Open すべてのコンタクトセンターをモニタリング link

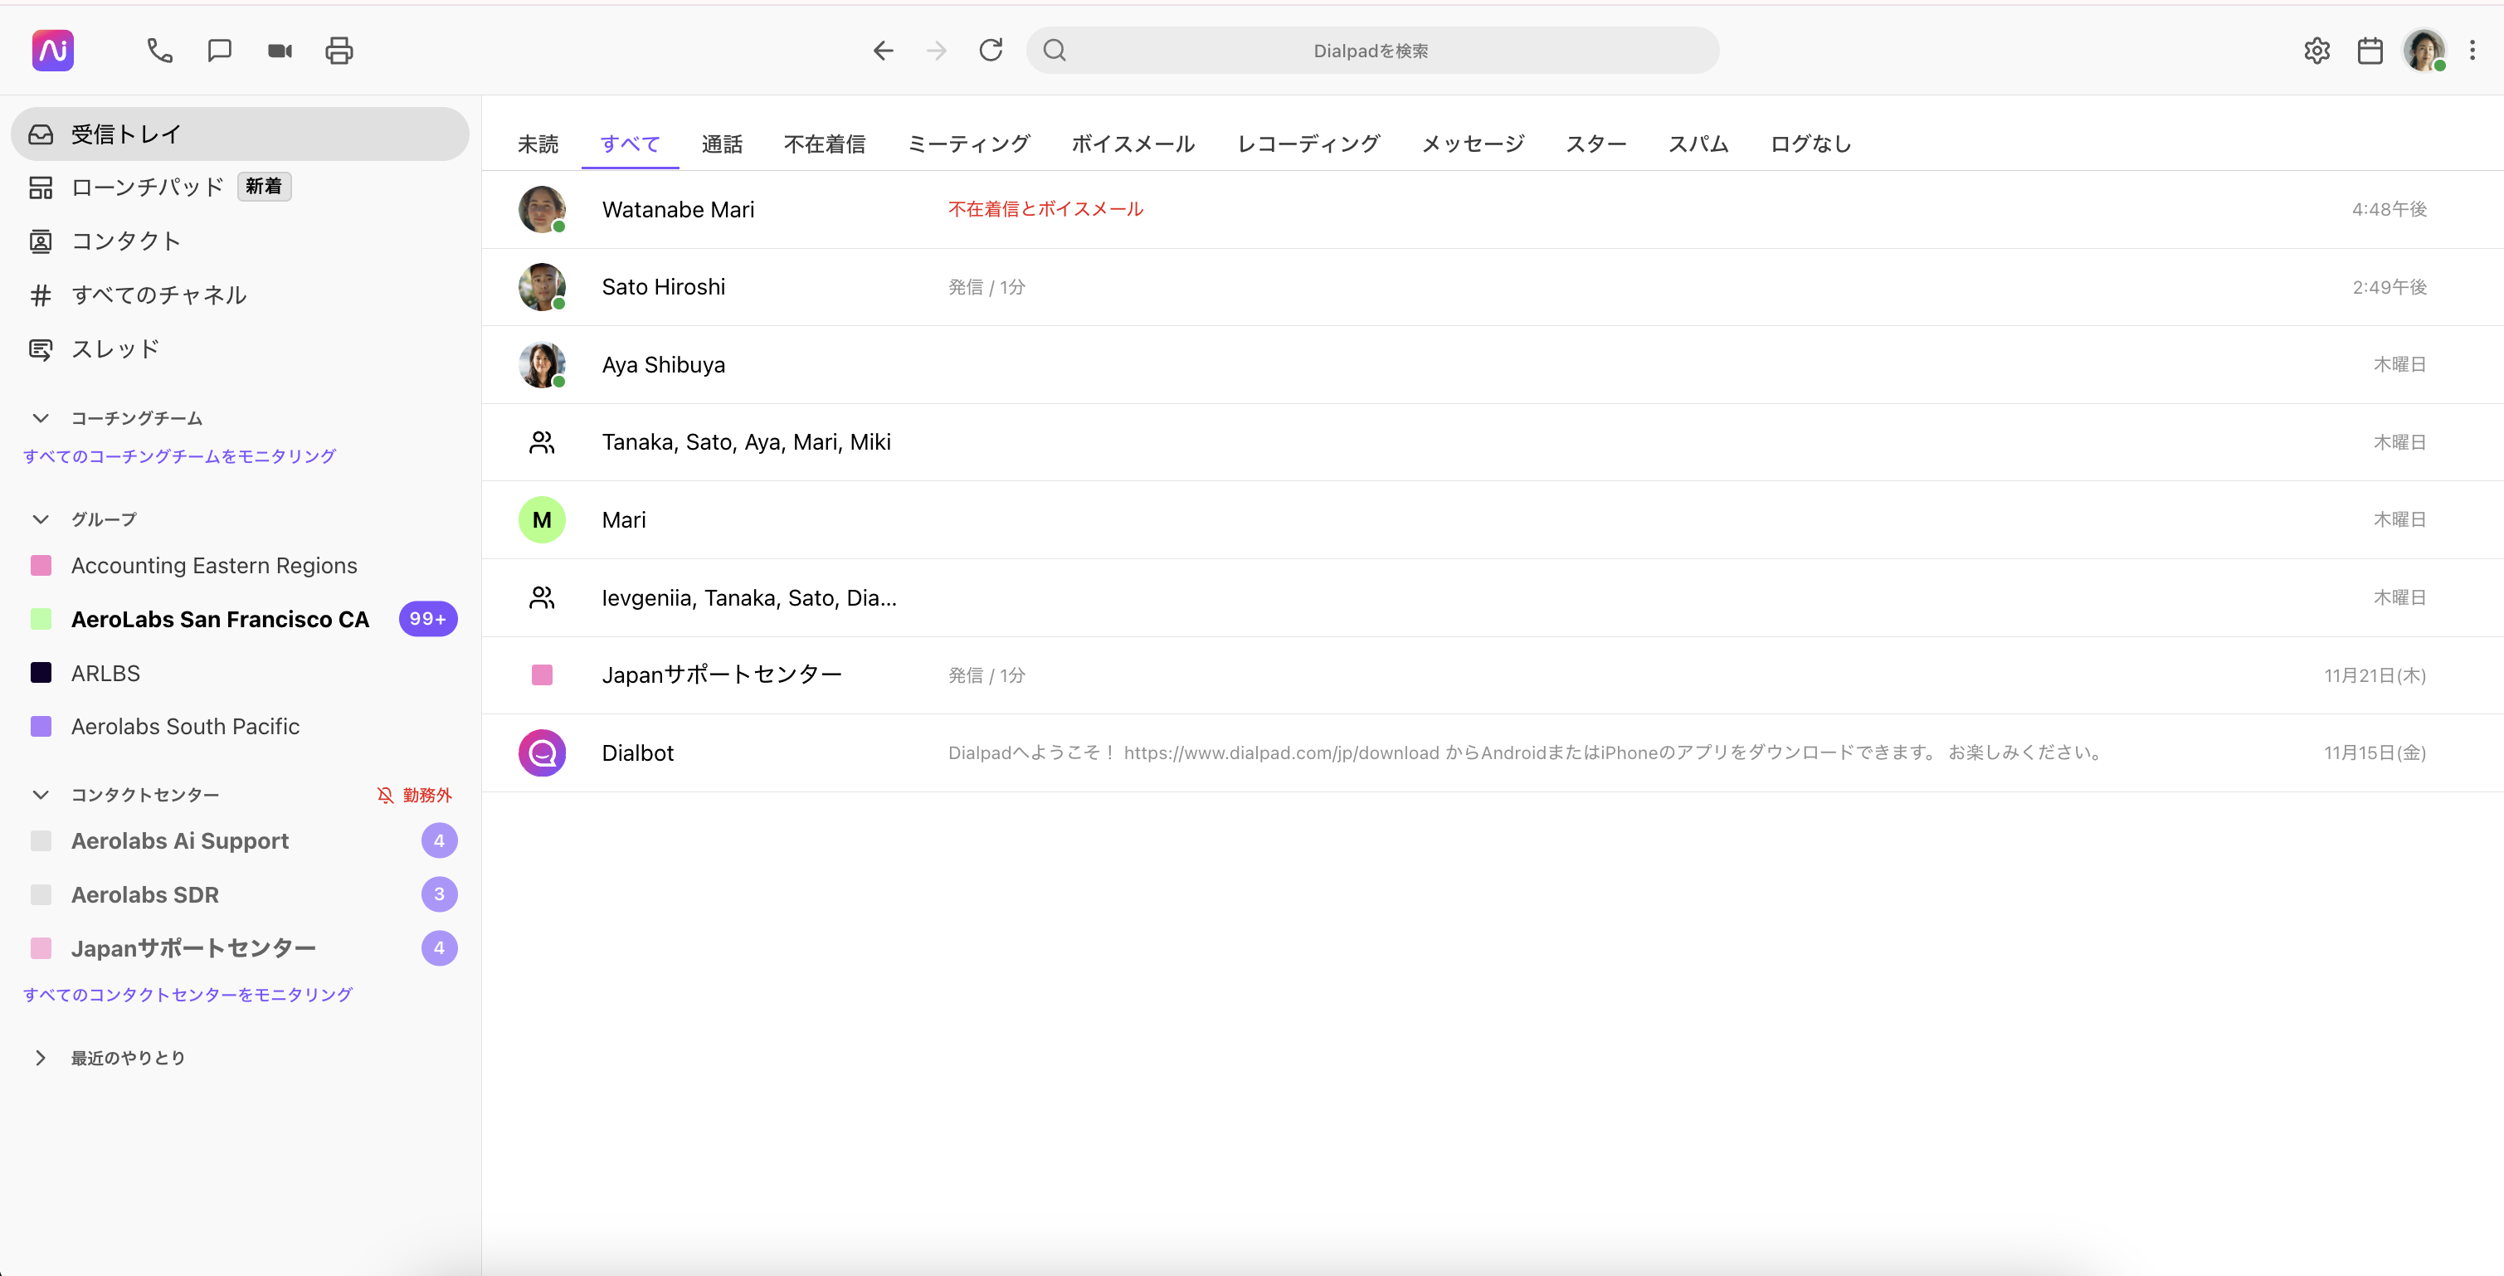pos(188,995)
